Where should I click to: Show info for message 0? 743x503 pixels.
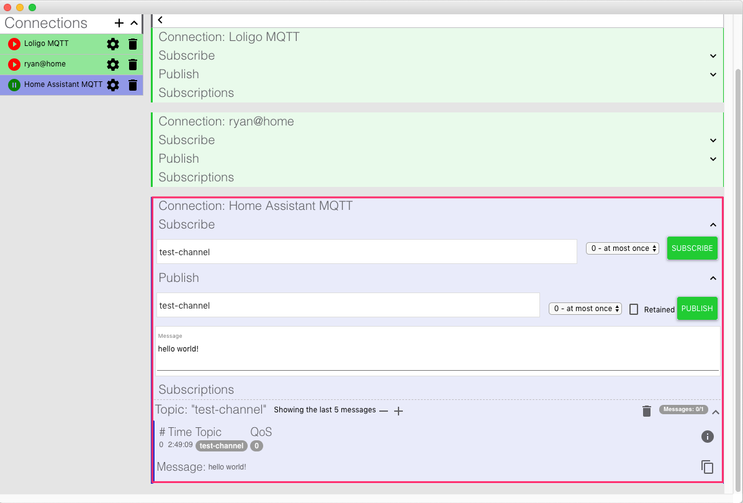tap(707, 437)
